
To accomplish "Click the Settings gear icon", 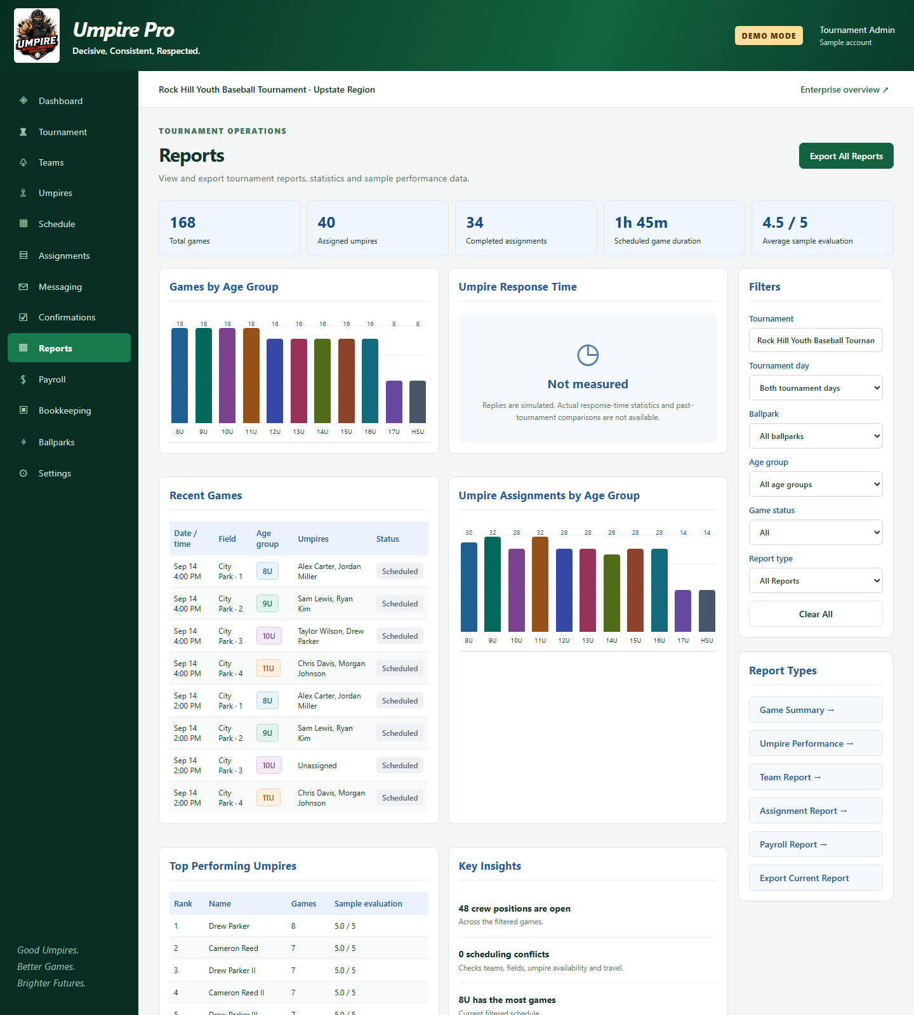I will (x=23, y=473).
